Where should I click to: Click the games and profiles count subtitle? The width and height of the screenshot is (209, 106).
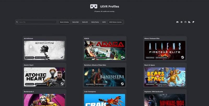(104, 11)
